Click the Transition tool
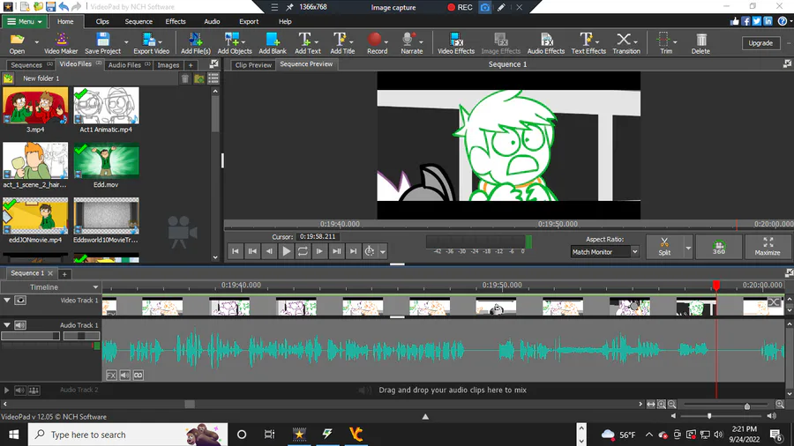Screen dimensions: 794x446 pyautogui.click(x=625, y=43)
